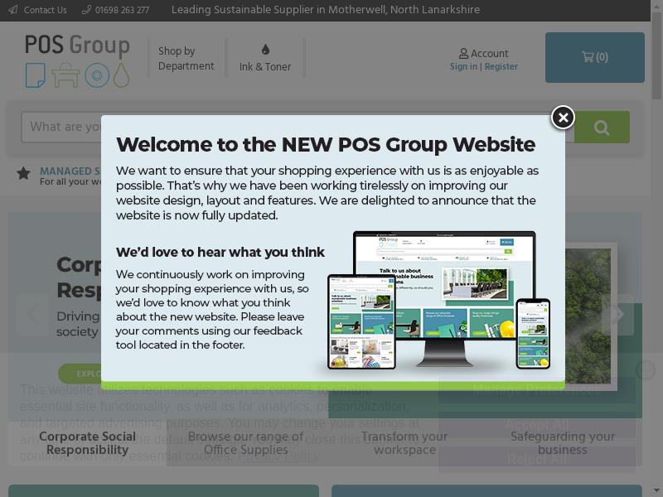Screen dimensions: 663x497
Task: Go to previous carousel slide arrow
Action: pos(33,314)
